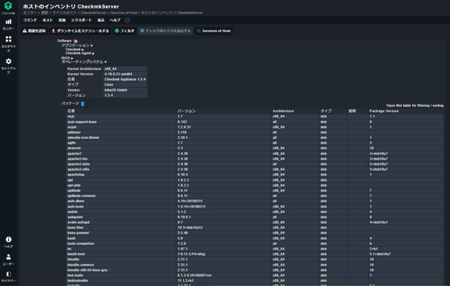Click the 'Kernel Version' value 4.19.0-21-amd64
Viewport: 450px width, 286px height.
(118, 74)
